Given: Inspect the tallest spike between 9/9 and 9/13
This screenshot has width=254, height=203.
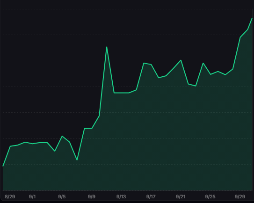Looking at the screenshot, I should pyautogui.click(x=107, y=47).
